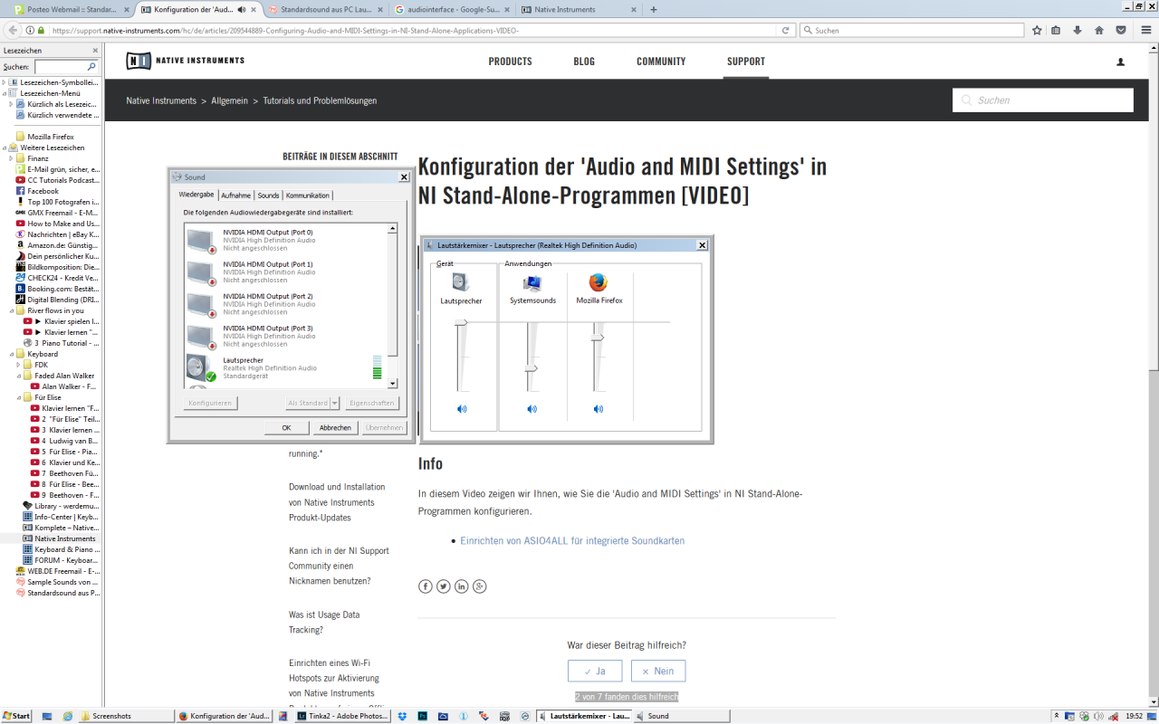Go to the Firefox home page icon

coord(1099,30)
